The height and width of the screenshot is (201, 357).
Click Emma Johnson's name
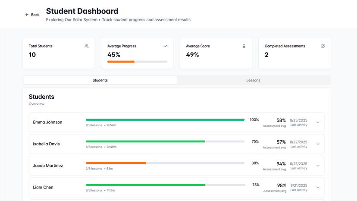pos(47,122)
